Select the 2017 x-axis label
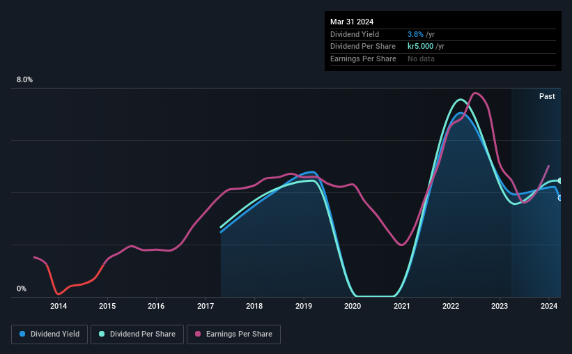 coord(206,306)
